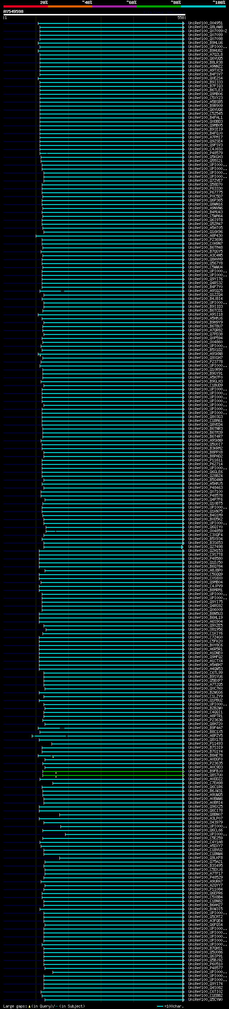Click the 558 end position label
The image size is (229, 1009).
pyautogui.click(x=180, y=18)
